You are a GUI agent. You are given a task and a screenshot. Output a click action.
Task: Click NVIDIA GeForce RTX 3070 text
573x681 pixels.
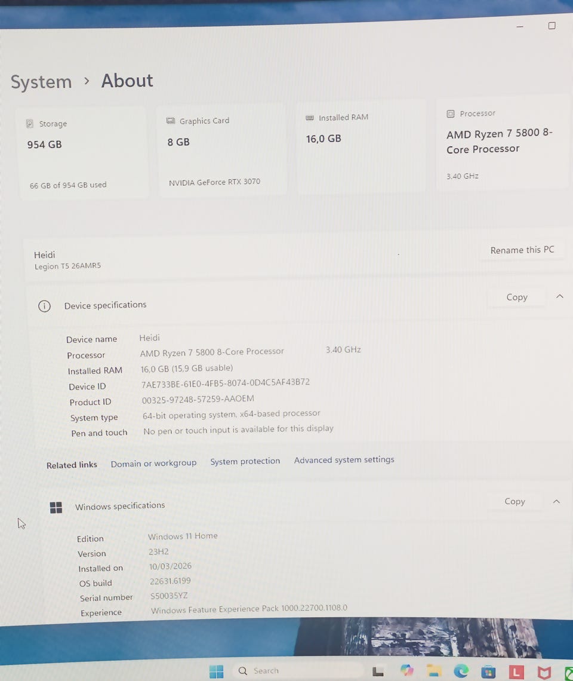[x=214, y=182]
